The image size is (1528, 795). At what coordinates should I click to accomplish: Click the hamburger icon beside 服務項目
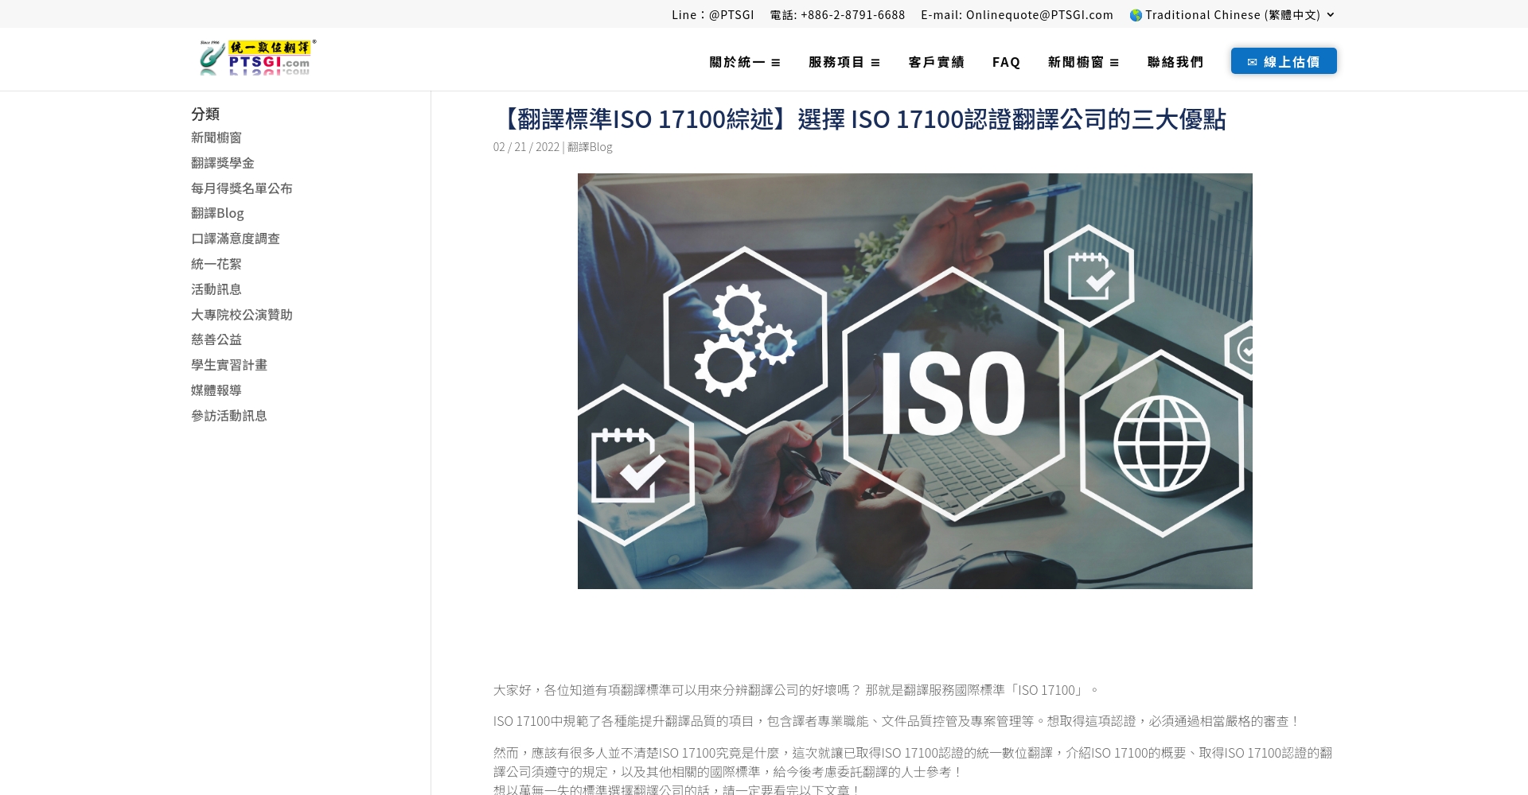pos(875,62)
